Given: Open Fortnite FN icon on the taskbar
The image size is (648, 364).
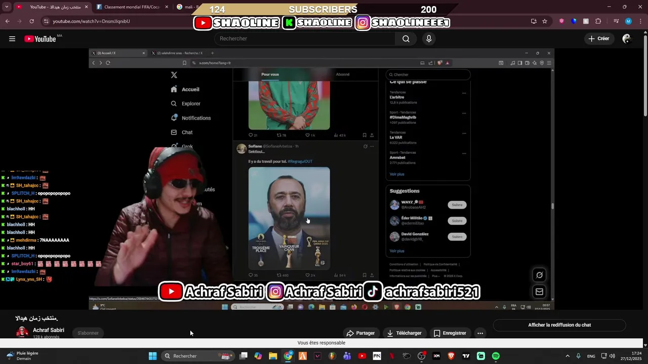Looking at the screenshot, I should point(377,356).
